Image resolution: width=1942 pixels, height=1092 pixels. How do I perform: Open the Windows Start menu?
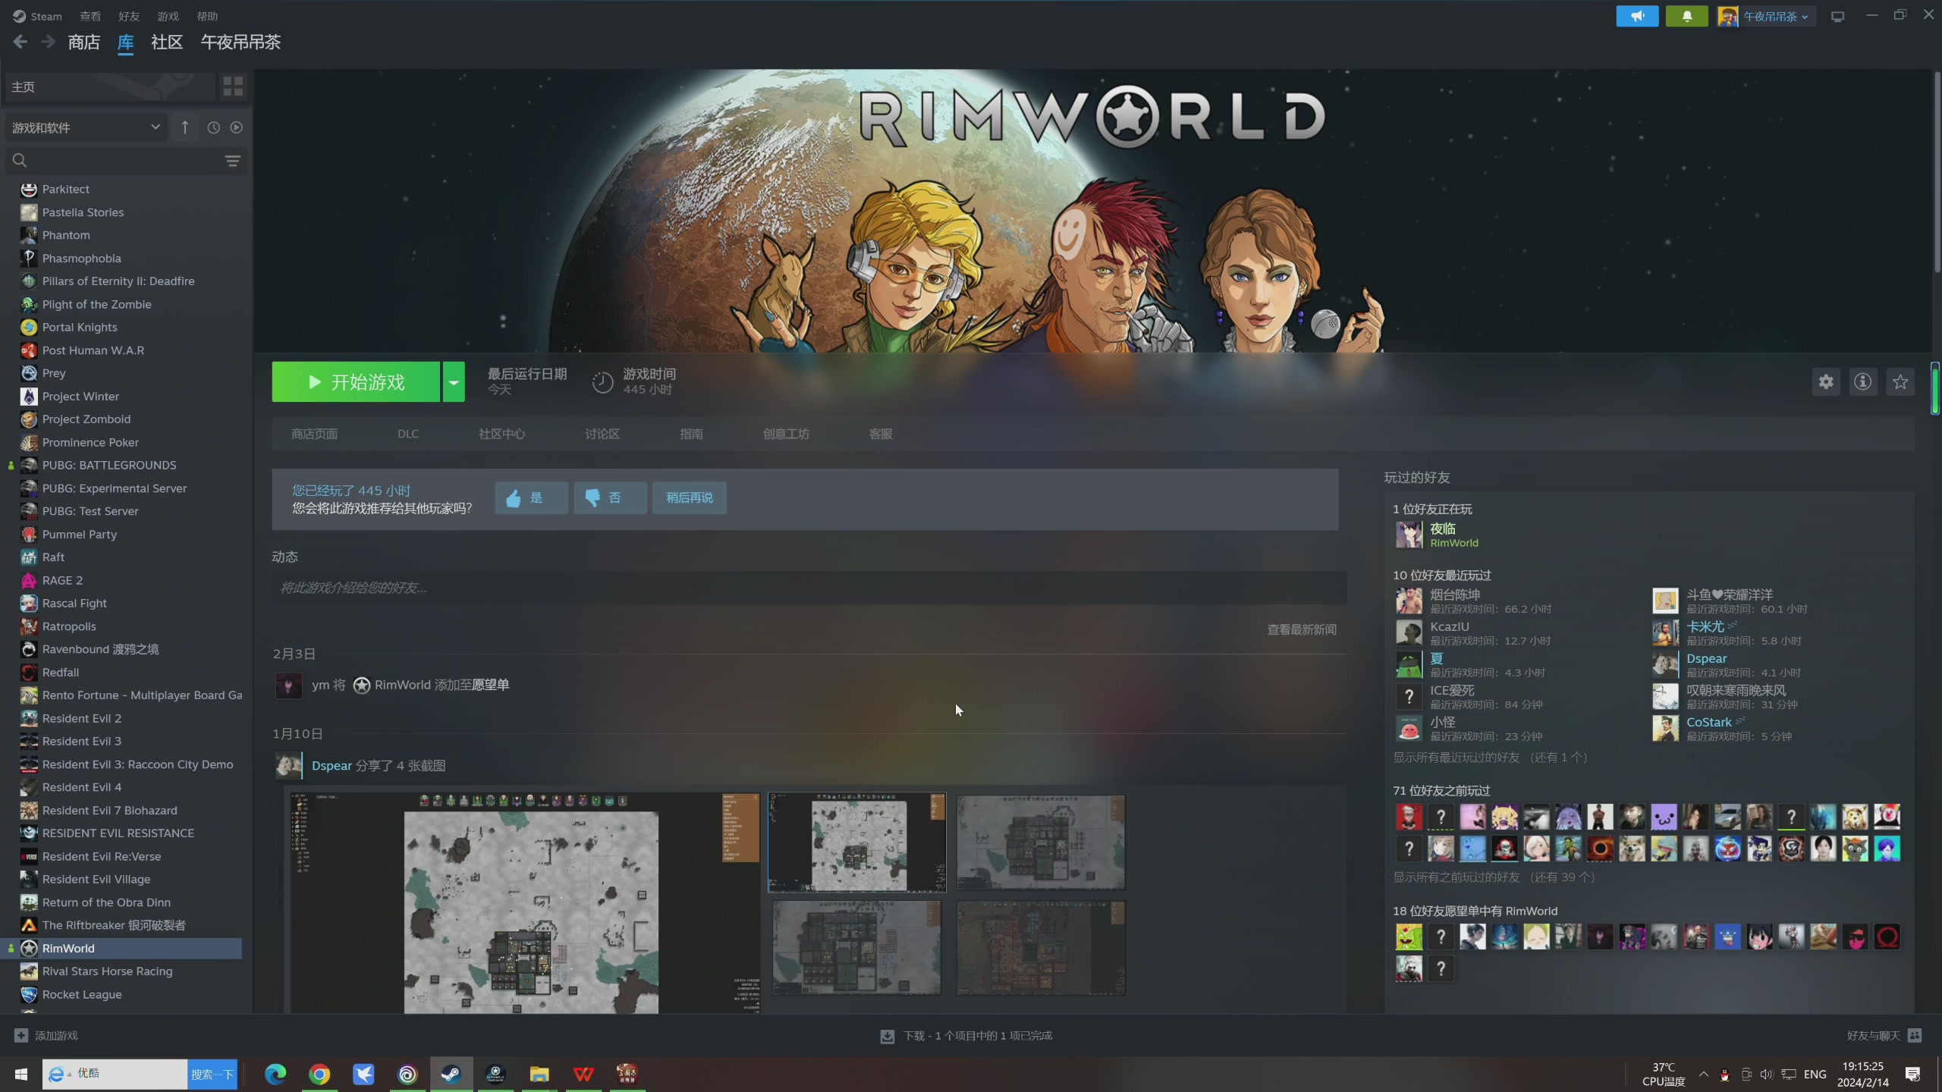click(x=21, y=1074)
